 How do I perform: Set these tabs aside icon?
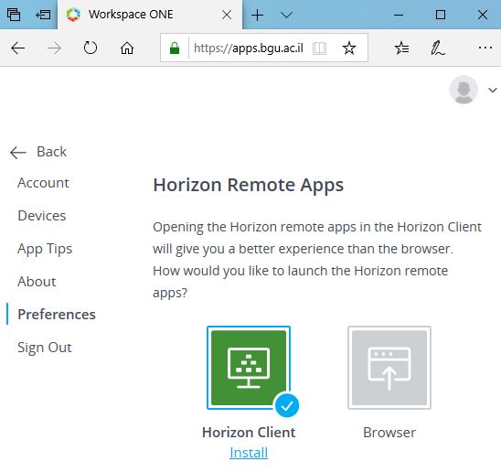[43, 15]
